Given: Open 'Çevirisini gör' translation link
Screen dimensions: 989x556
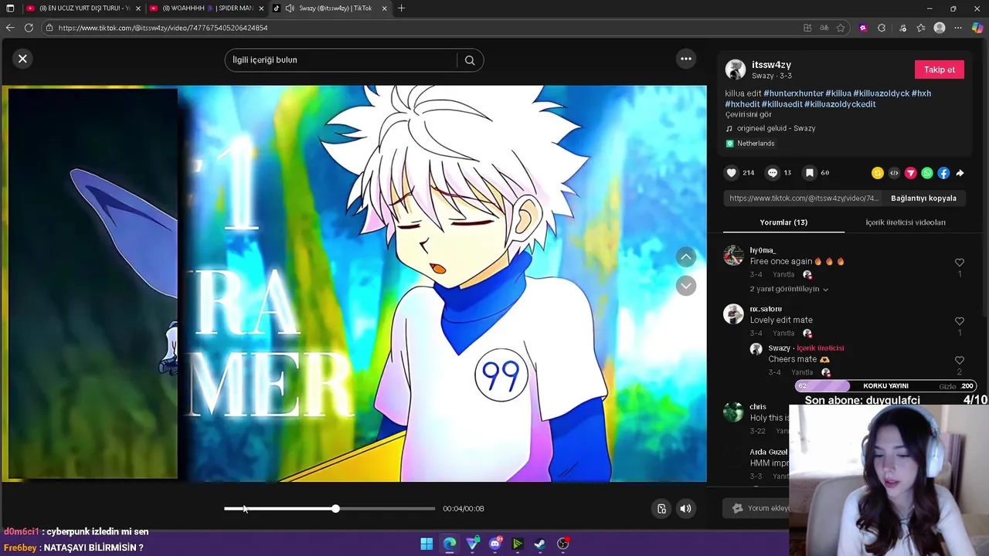Looking at the screenshot, I should pyautogui.click(x=748, y=115).
